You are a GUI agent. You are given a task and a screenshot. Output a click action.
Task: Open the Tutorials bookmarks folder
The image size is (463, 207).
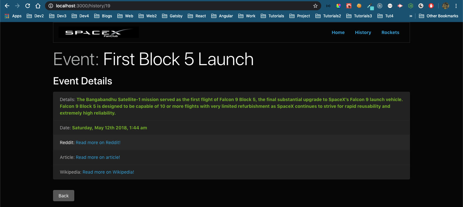pos(272,16)
